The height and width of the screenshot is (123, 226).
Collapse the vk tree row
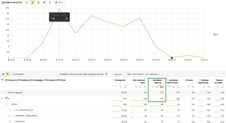2,99
